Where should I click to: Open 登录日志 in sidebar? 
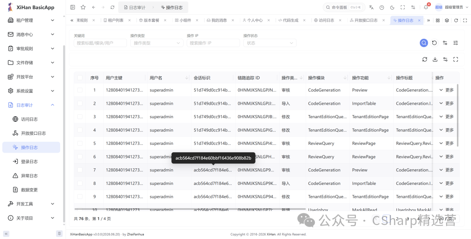click(x=31, y=161)
